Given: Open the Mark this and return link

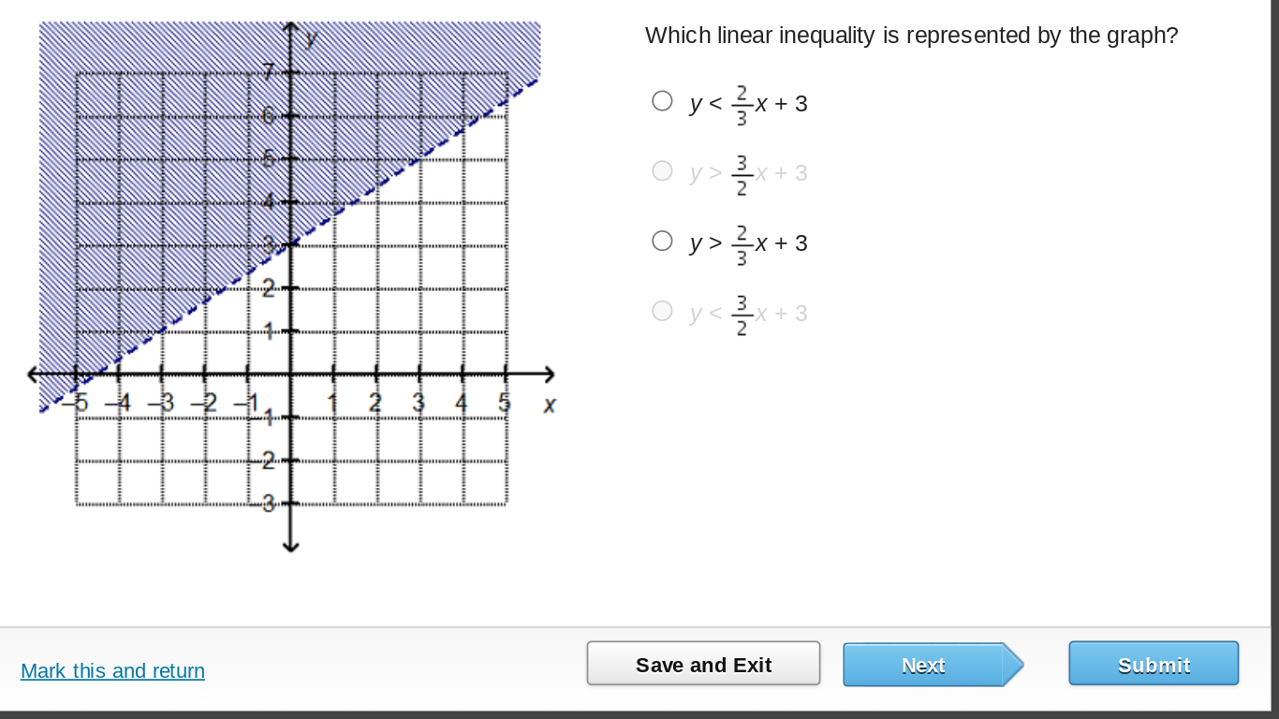Looking at the screenshot, I should (112, 671).
